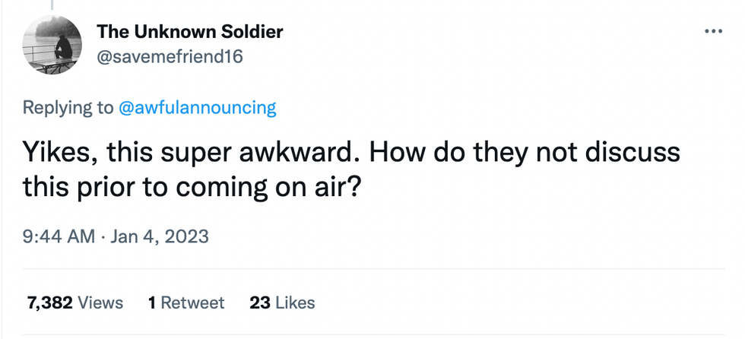Open the "Likes" list label

295,303
